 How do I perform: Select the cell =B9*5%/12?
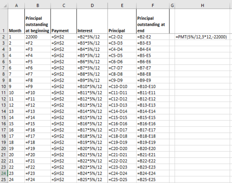pos(92,80)
